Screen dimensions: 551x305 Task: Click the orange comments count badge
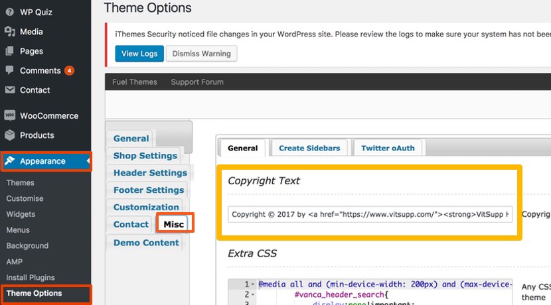[x=69, y=70]
